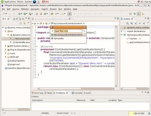Viewport: 151px width, 116px height.
Task: Select the Hierarchy view tab
Action: (21, 19)
